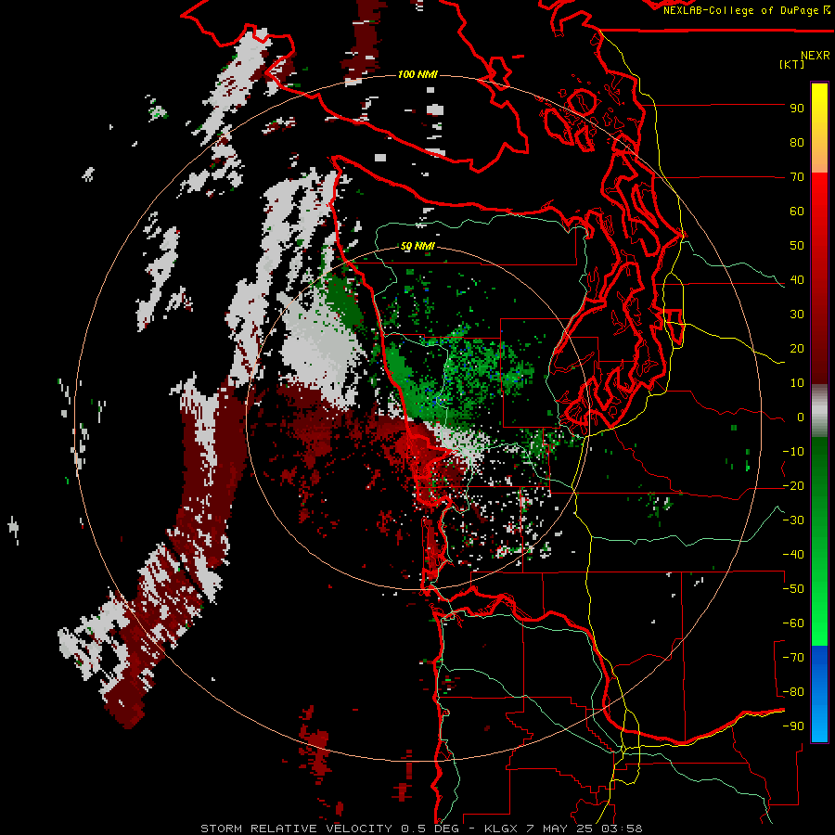Screen dimensions: 835x835
Task: Click the 100 NMI range ring label
Action: (418, 74)
